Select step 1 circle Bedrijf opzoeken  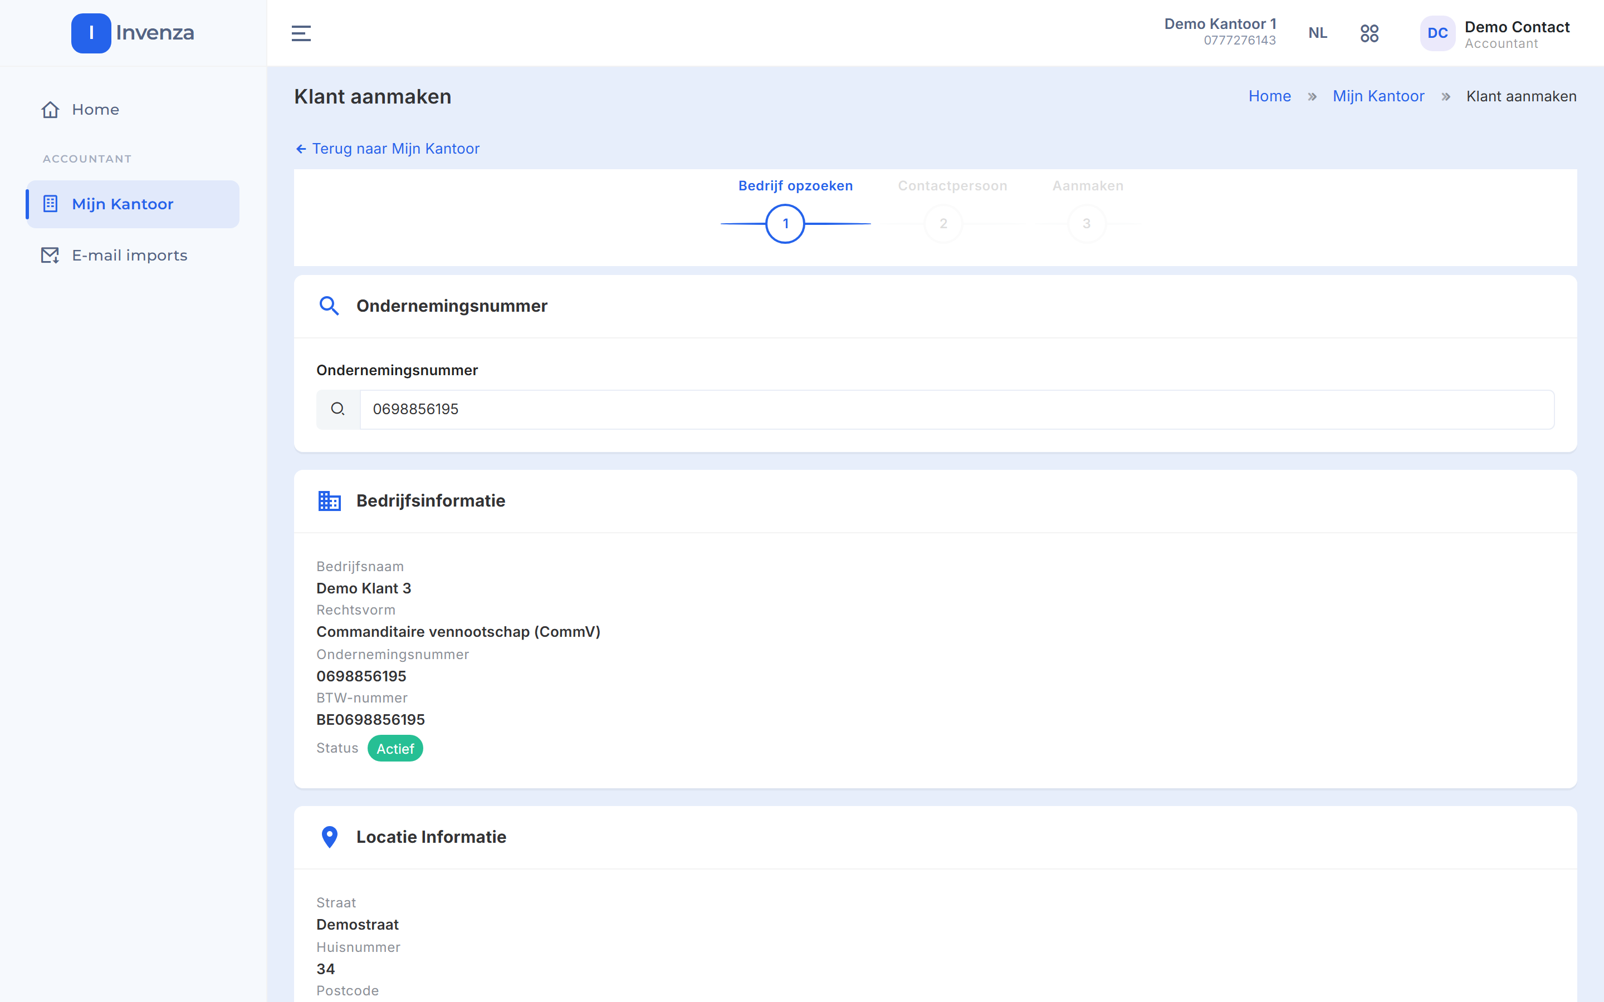click(785, 224)
